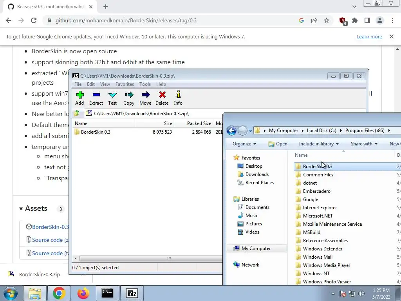The height and width of the screenshot is (301, 401).
Task: Click Explorer forward navigation button
Action: pos(242,131)
